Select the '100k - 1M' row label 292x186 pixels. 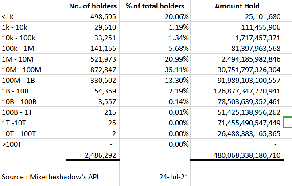click(33, 48)
